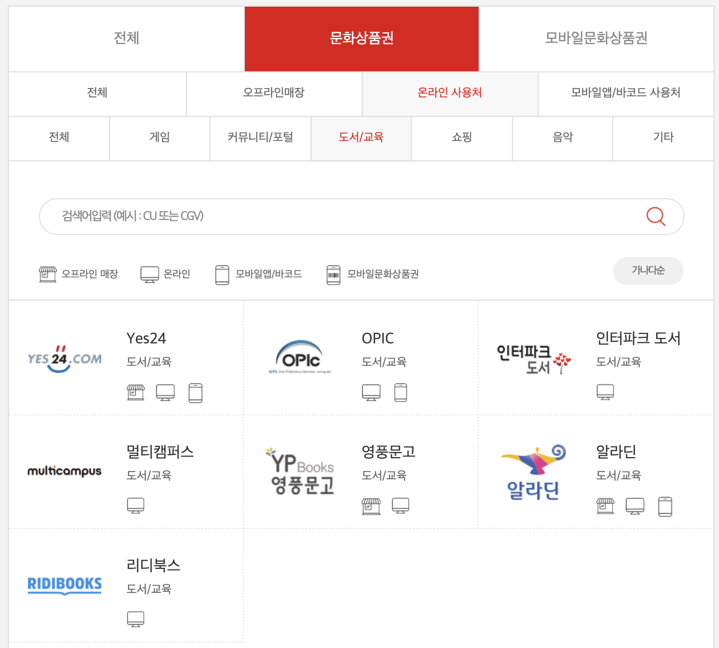Click the 오프라인 매장 storefront legend icon
Viewport: 719px width, 648px height.
48,273
